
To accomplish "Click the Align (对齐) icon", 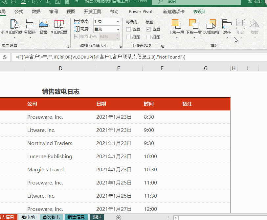I will coord(227,24).
